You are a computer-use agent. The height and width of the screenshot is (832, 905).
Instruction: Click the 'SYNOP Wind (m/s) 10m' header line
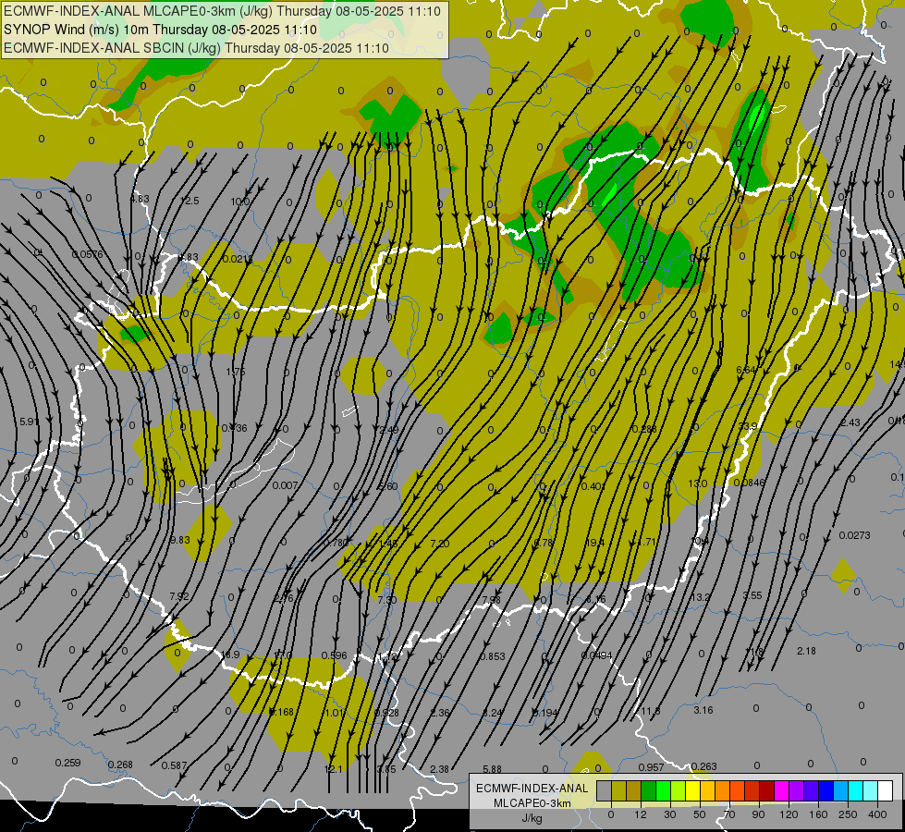click(161, 30)
